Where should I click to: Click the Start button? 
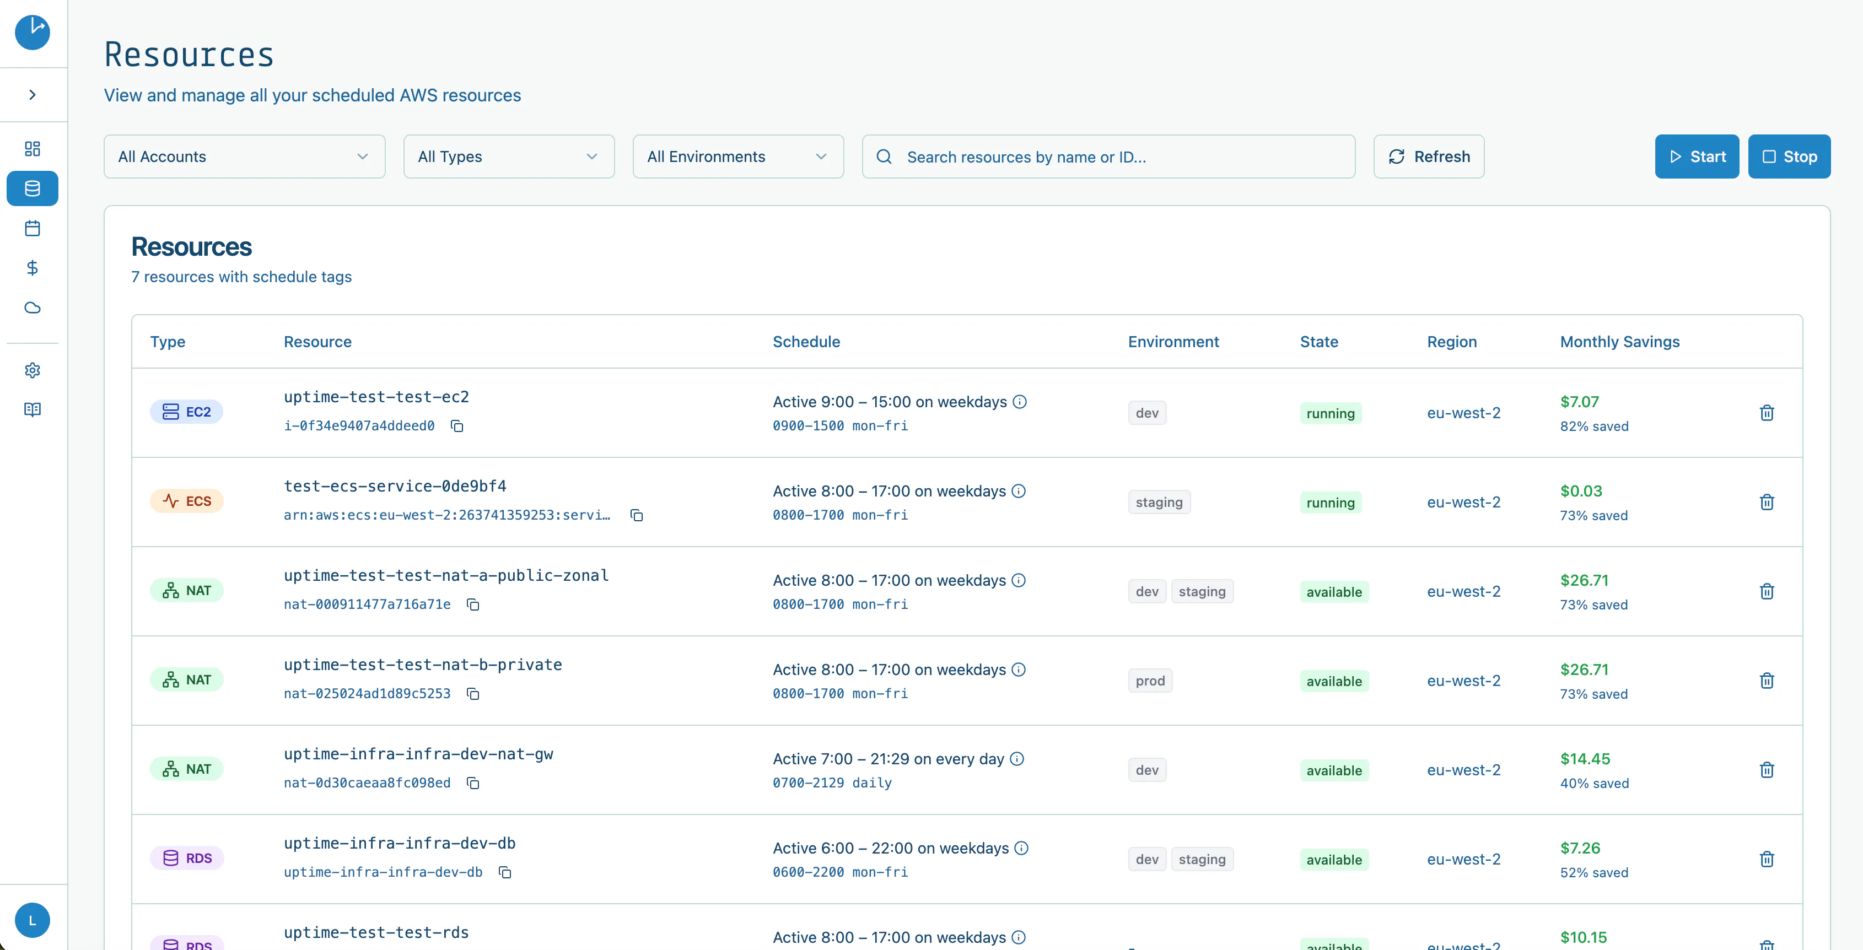[x=1697, y=156]
